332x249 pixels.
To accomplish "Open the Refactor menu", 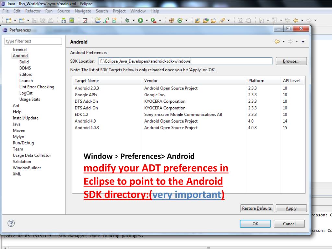I will [33, 11].
